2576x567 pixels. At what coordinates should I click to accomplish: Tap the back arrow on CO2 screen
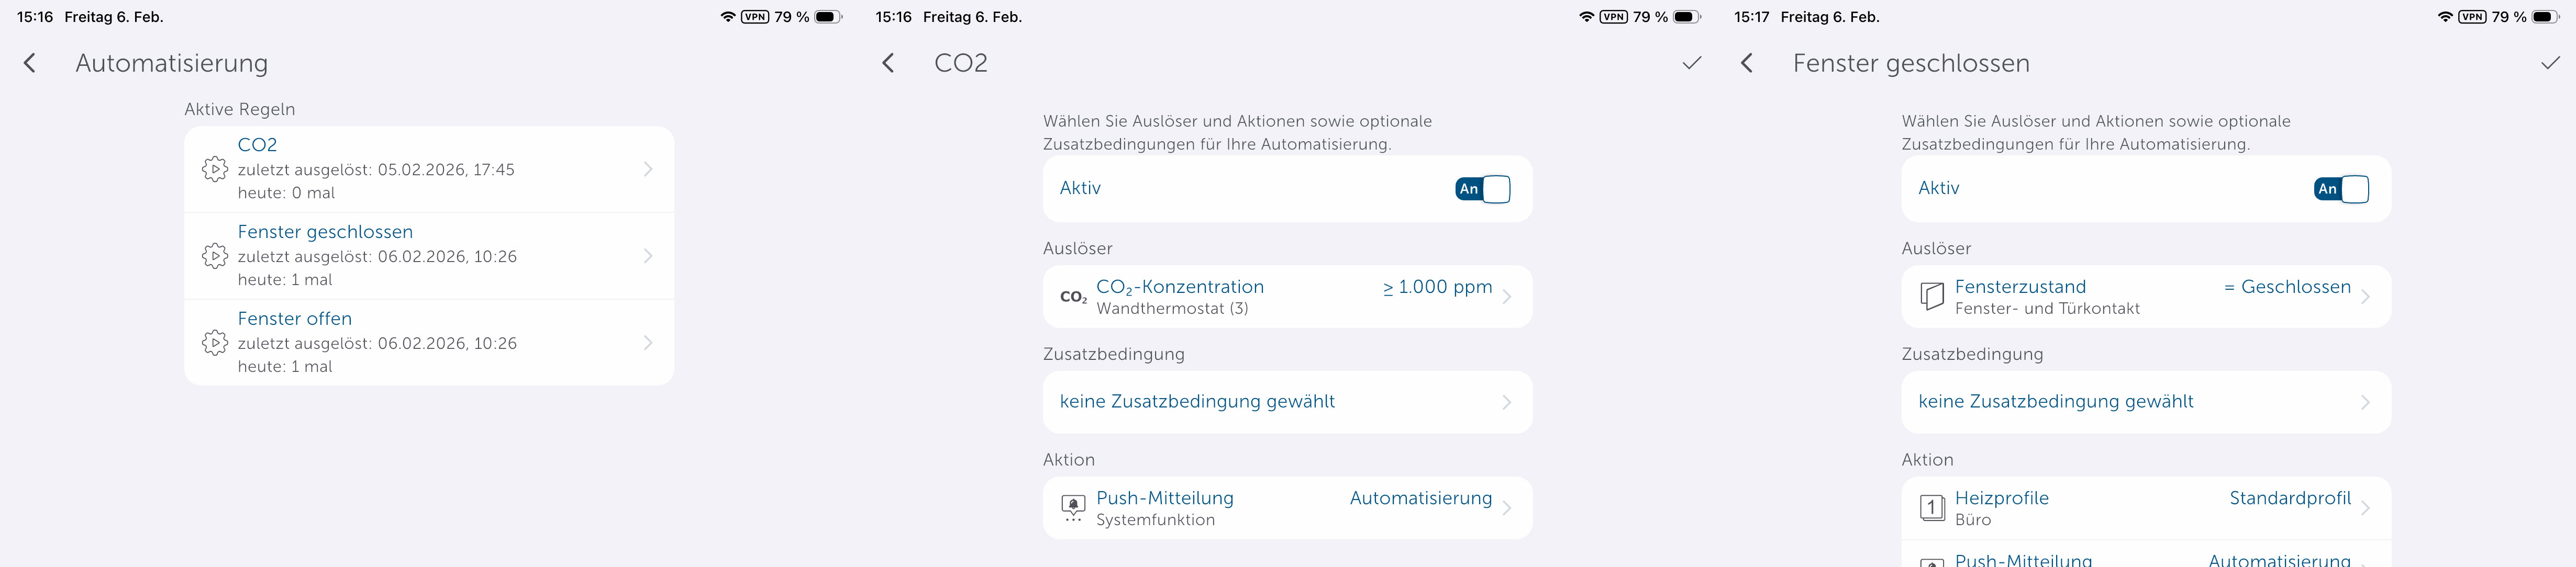888,64
